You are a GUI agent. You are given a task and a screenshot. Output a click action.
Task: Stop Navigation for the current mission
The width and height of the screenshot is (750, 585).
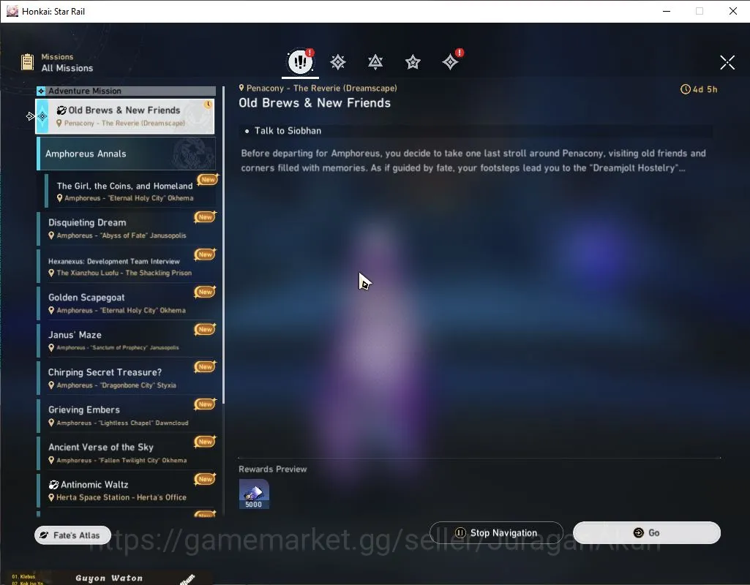pos(496,532)
